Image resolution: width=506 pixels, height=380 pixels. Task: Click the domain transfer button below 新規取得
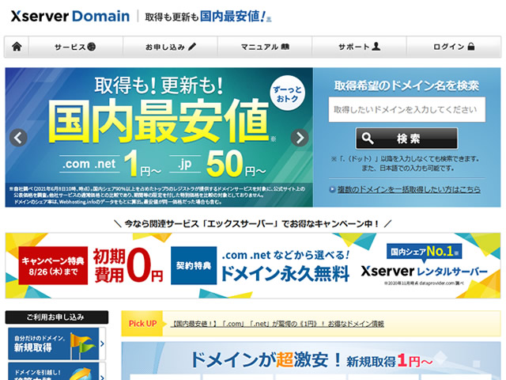[57, 371]
